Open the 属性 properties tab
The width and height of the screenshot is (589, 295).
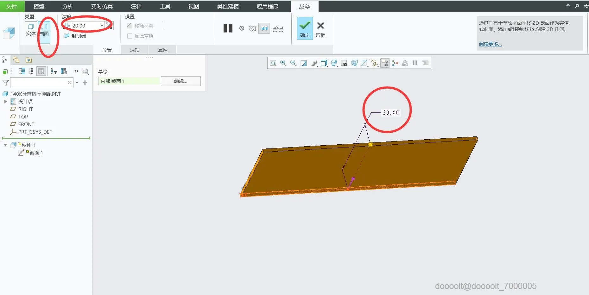[163, 50]
